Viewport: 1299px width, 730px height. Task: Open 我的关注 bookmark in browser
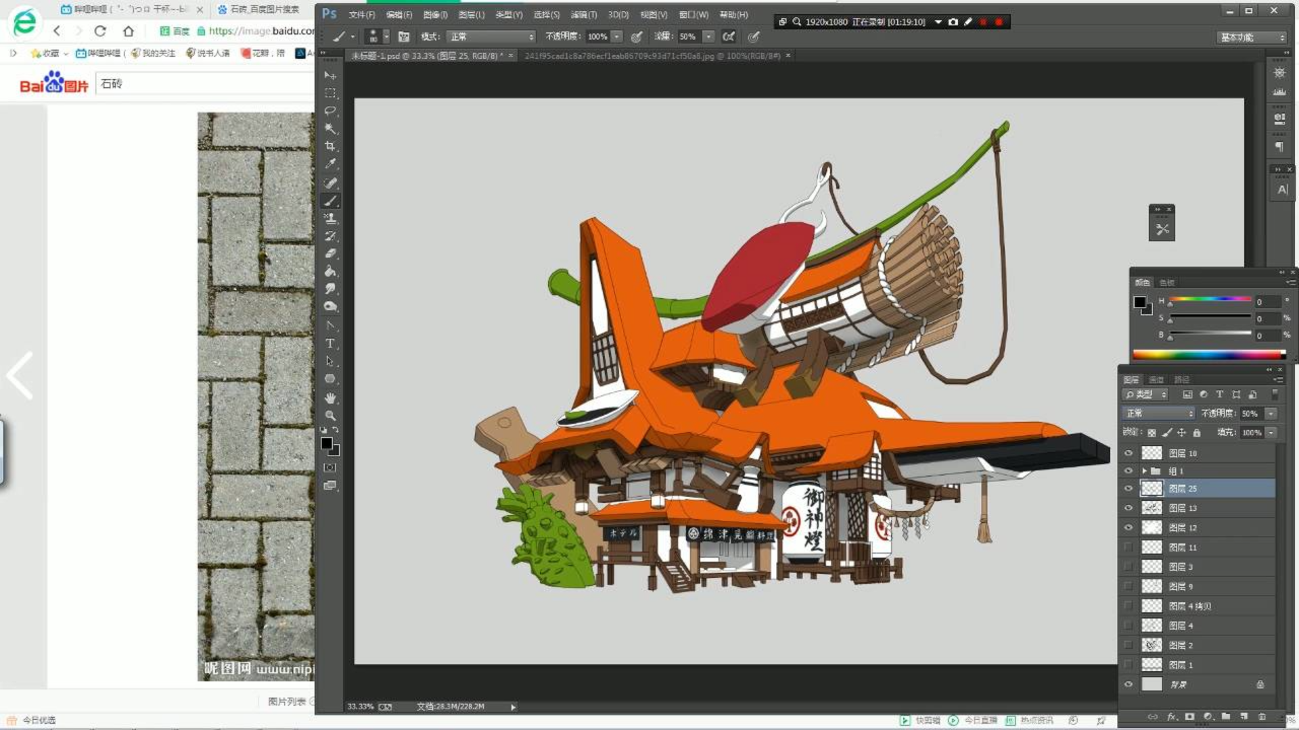[154, 53]
